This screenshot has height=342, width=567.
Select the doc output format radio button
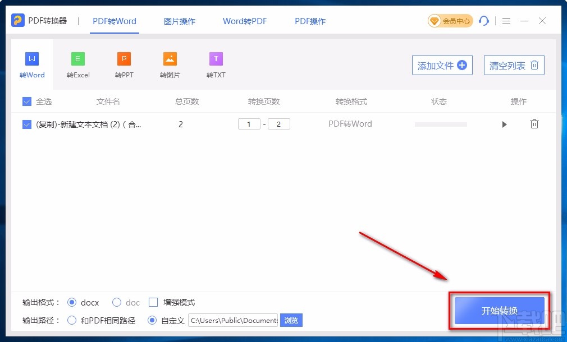[x=116, y=302]
